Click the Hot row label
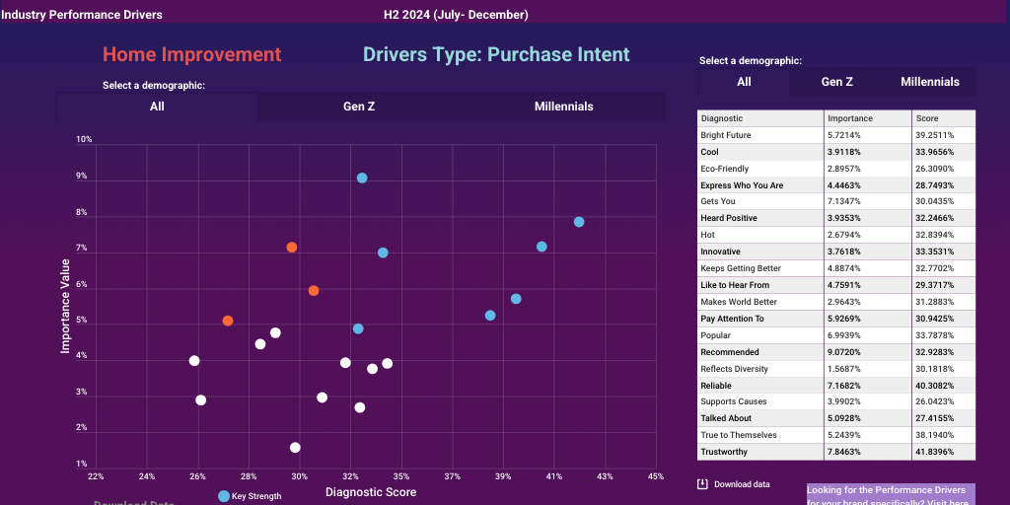 tap(708, 235)
